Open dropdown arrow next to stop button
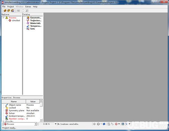This screenshot has width=169, height=131. click(101, 124)
